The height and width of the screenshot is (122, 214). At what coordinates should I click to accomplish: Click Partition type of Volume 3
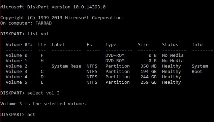coord(118,72)
